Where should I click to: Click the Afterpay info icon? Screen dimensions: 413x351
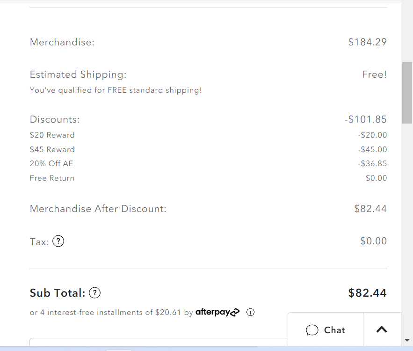tap(250, 312)
